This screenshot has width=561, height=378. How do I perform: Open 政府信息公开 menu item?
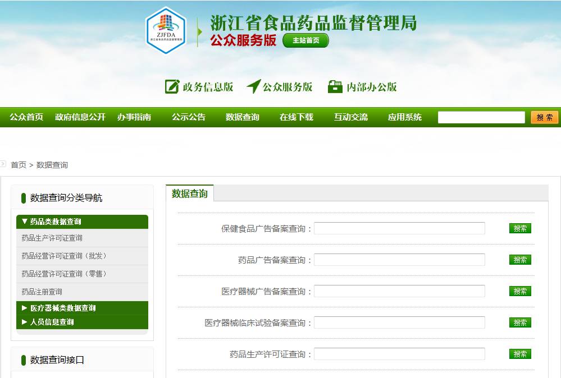tap(80, 117)
